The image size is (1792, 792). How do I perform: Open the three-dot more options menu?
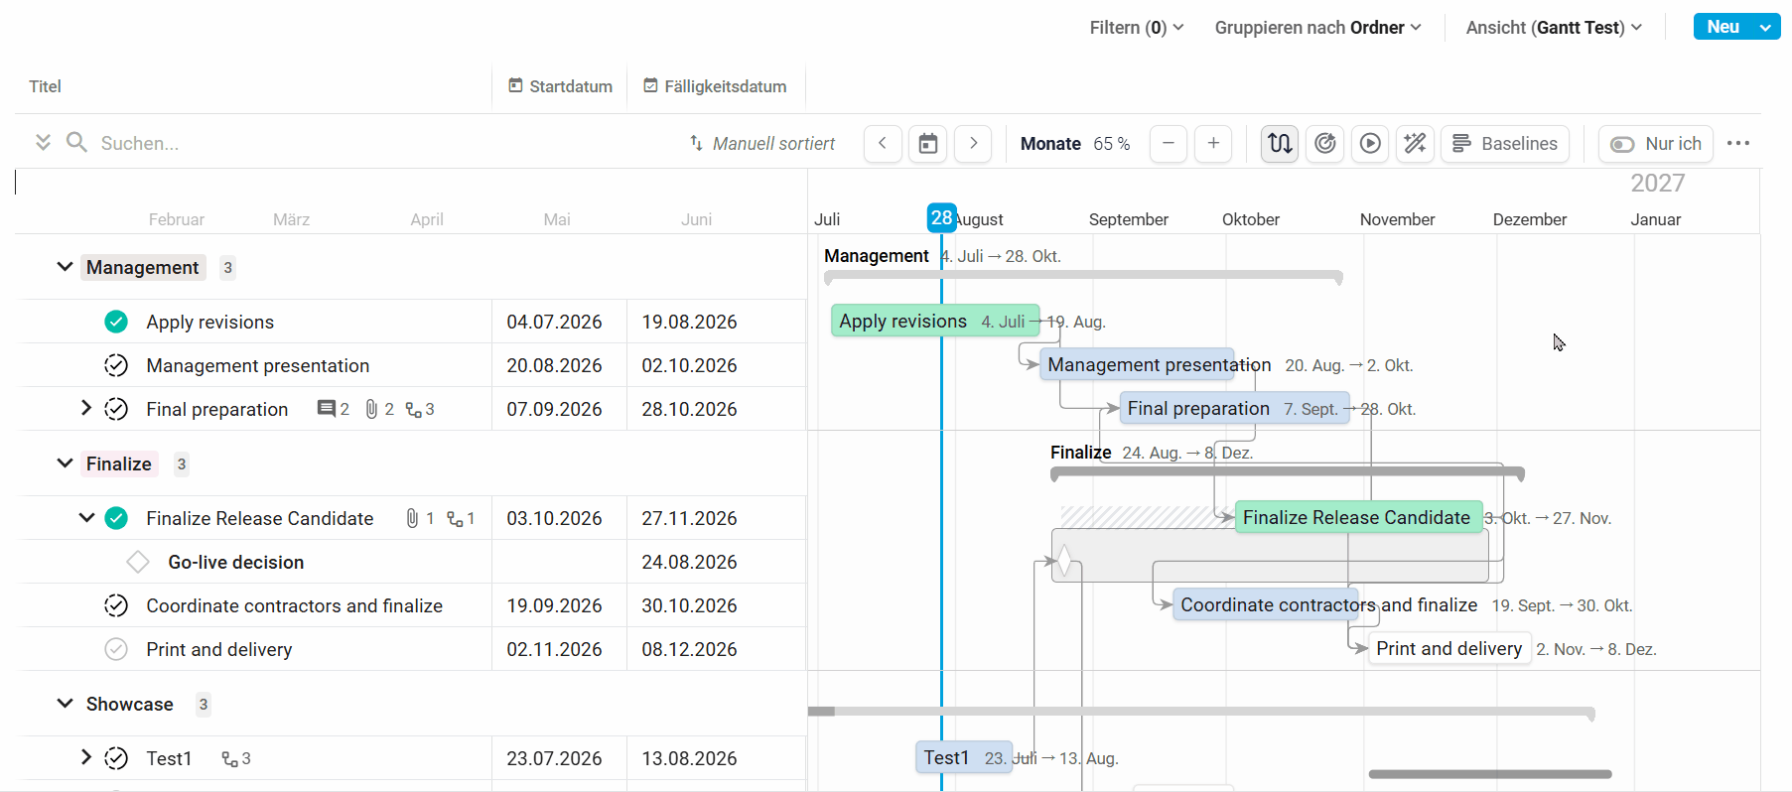pyautogui.click(x=1738, y=144)
